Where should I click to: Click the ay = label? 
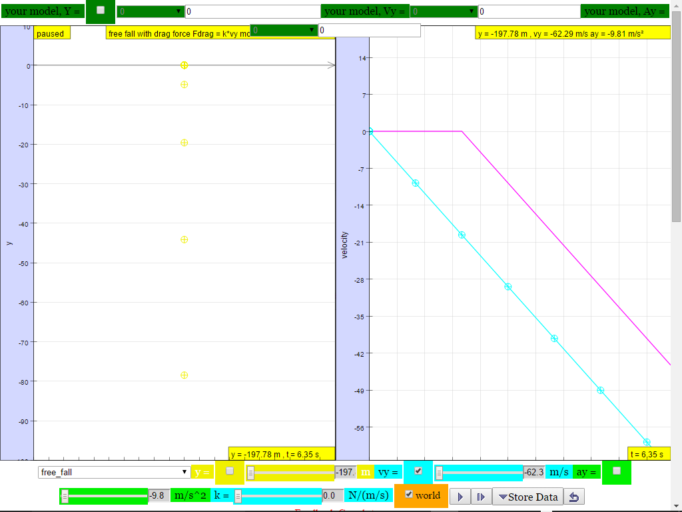[587, 472]
